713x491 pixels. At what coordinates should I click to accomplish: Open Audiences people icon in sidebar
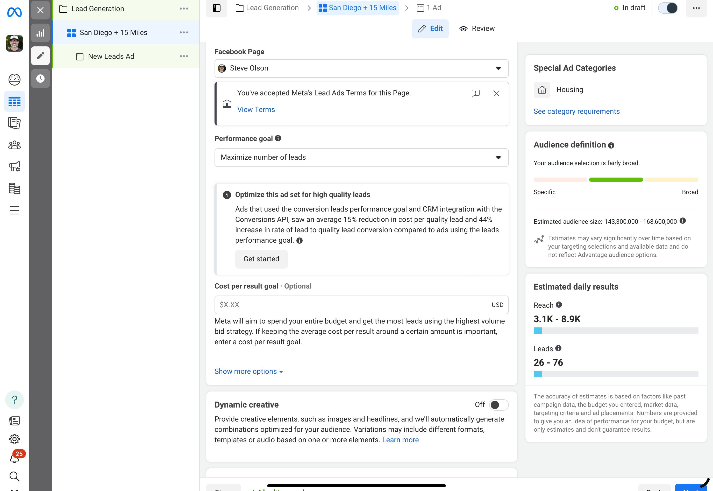point(15,145)
